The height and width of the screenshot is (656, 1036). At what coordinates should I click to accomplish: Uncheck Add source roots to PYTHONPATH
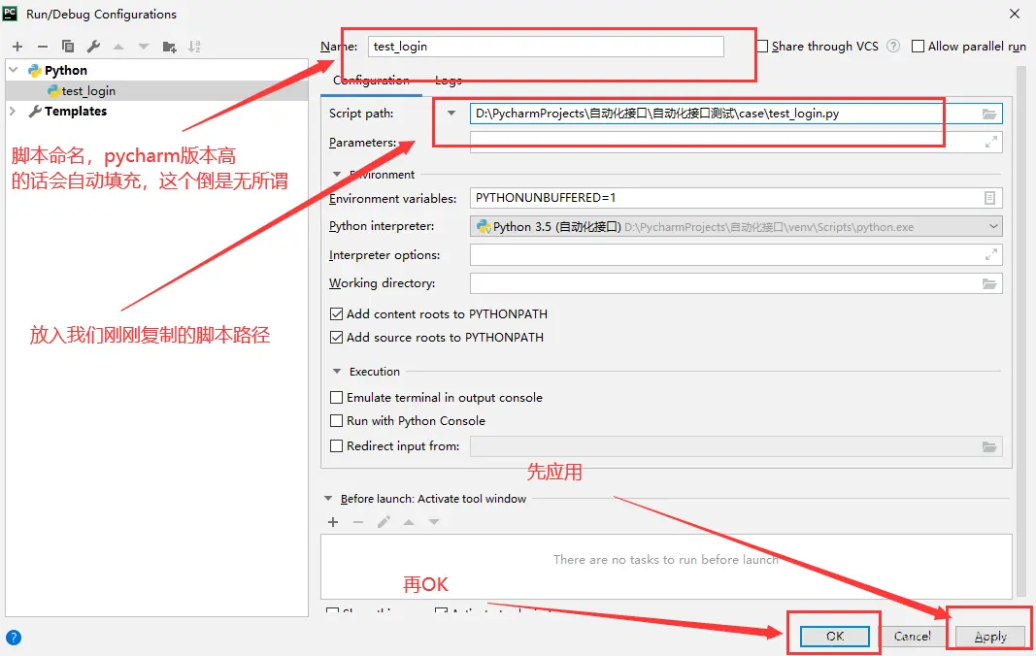pyautogui.click(x=336, y=337)
